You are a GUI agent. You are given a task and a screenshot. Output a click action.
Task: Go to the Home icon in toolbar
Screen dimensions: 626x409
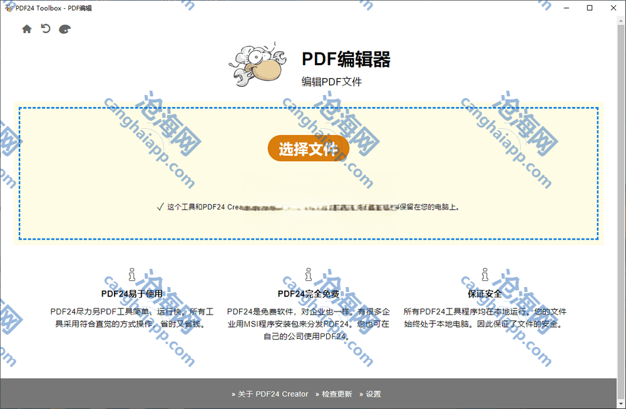click(x=26, y=29)
